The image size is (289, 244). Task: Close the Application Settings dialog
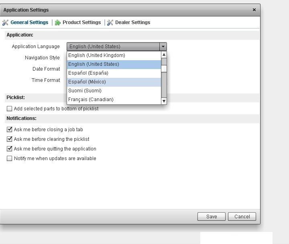click(x=254, y=10)
